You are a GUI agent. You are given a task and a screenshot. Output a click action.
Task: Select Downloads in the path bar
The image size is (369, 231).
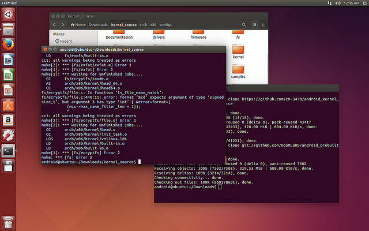[x=98, y=25]
